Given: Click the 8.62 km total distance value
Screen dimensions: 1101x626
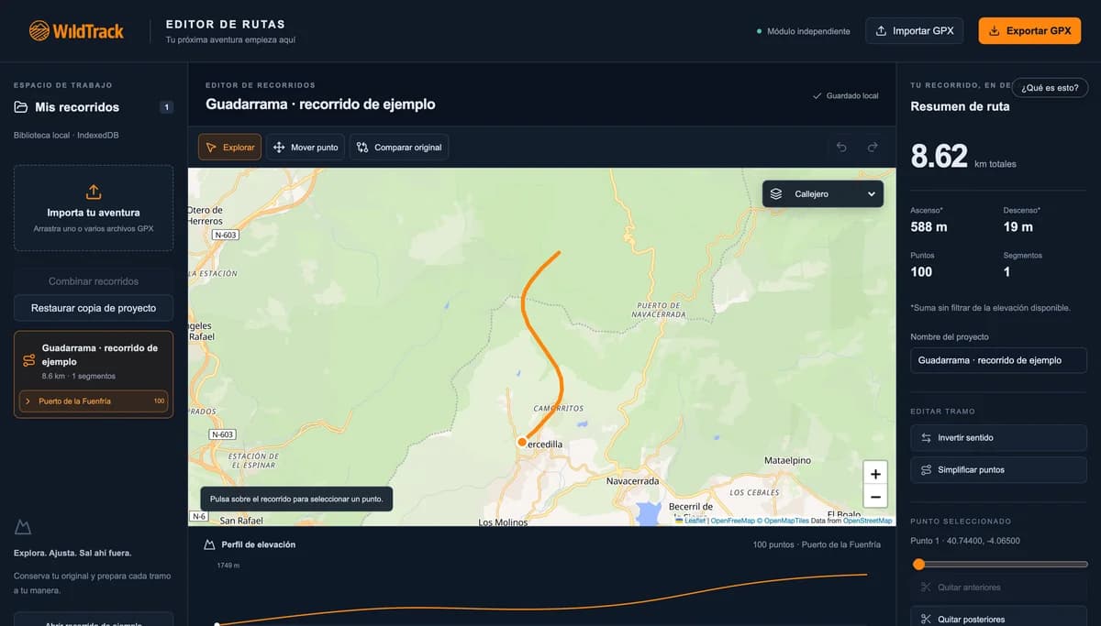Looking at the screenshot, I should tap(939, 156).
